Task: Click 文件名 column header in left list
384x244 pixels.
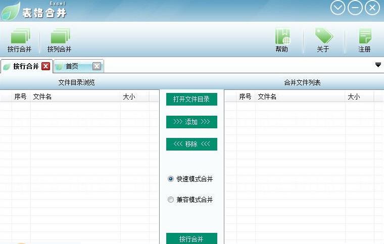Action: (x=42, y=96)
